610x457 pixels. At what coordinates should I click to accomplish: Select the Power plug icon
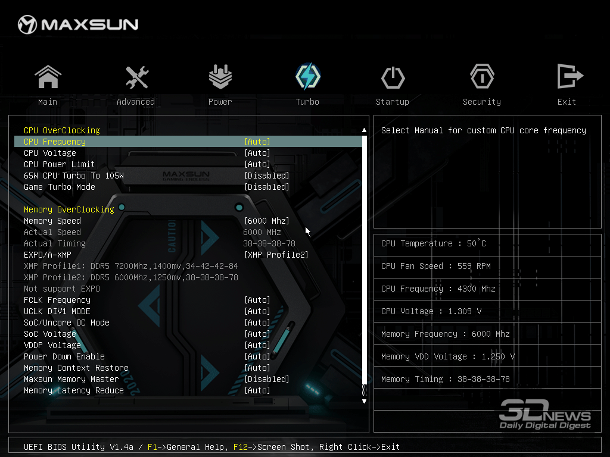pos(220,76)
